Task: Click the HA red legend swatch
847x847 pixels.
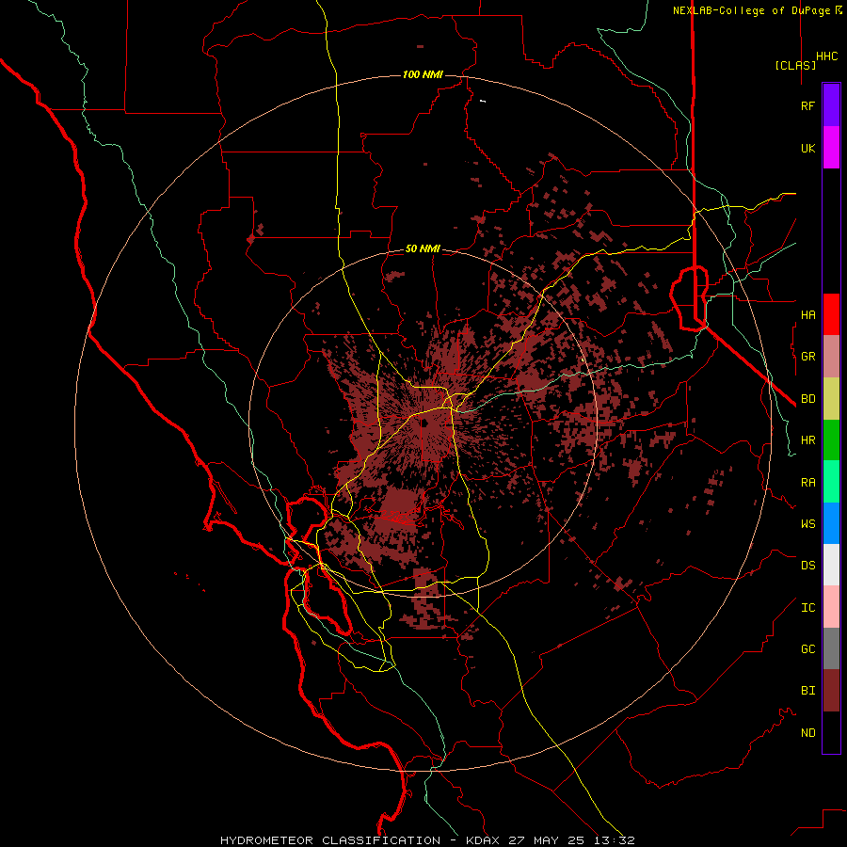Action: (x=831, y=314)
